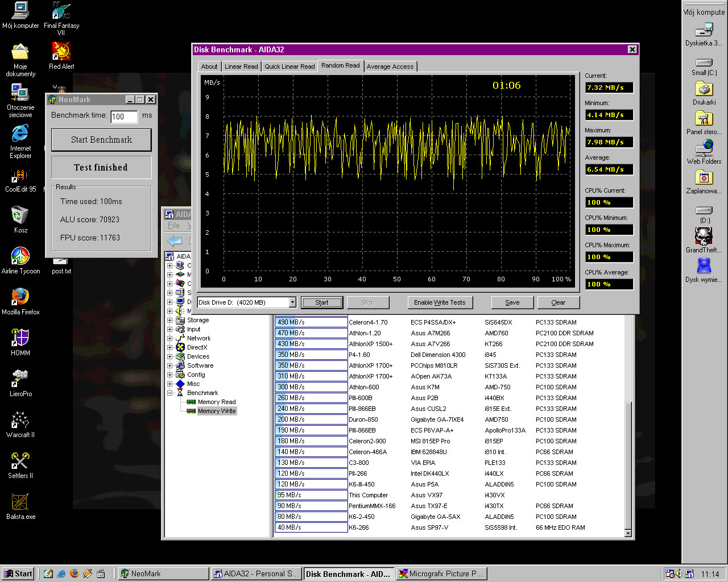This screenshot has width=728, height=582.
Task: Click the Clear button in Disk Benchmark
Action: click(x=559, y=302)
